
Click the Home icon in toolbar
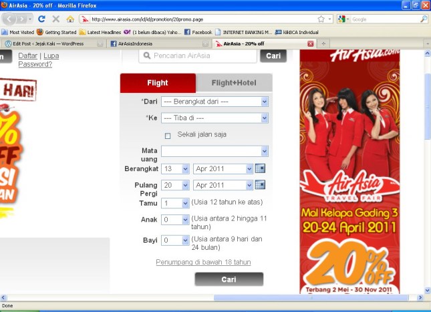coord(70,19)
